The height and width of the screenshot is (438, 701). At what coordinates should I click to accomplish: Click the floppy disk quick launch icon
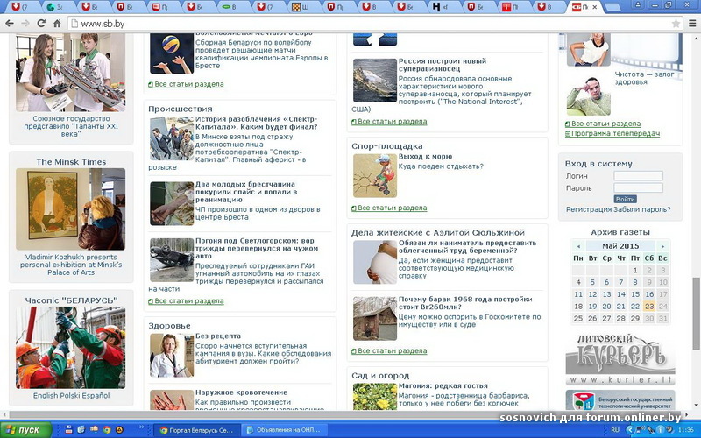[68, 430]
